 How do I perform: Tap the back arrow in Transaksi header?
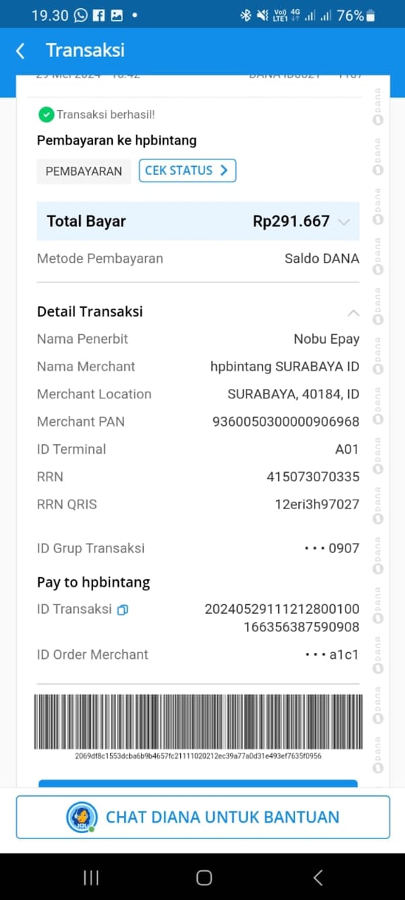click(20, 51)
